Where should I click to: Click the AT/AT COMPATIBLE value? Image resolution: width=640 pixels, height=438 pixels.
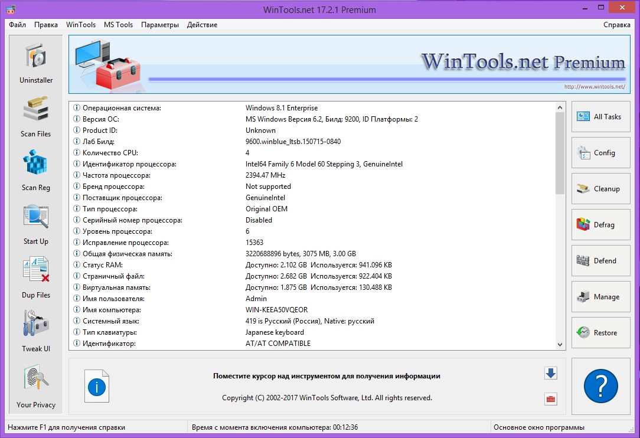point(278,344)
